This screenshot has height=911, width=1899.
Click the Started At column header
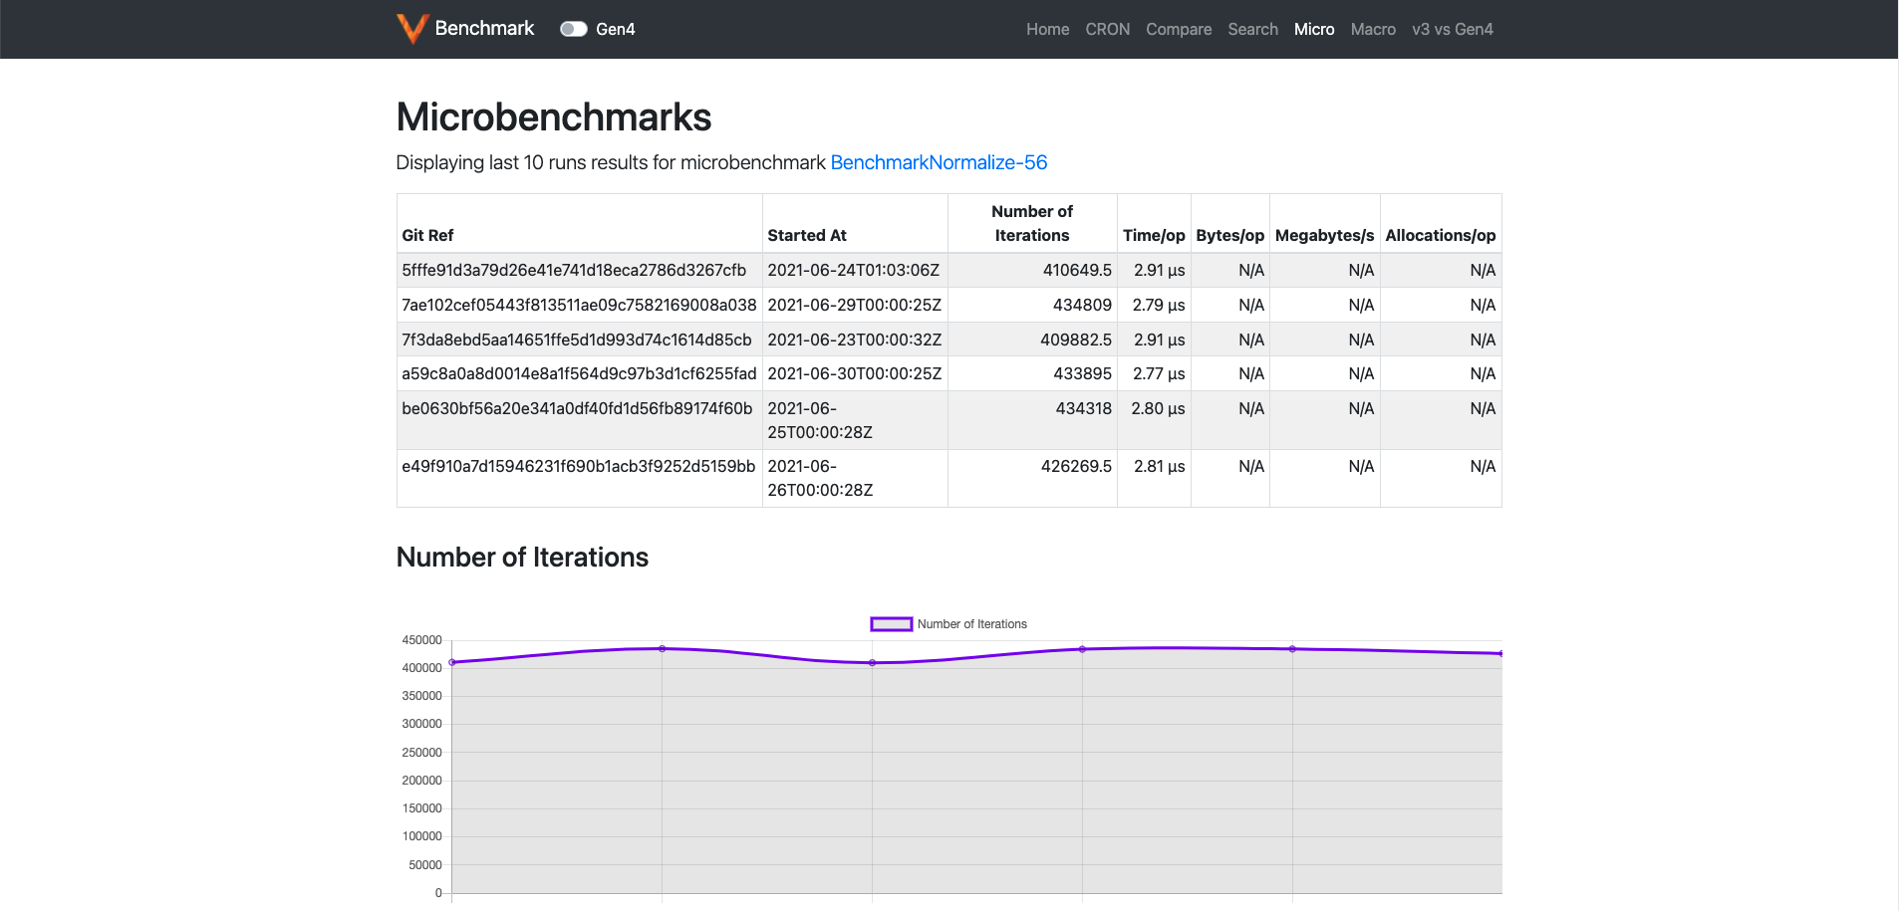(807, 235)
